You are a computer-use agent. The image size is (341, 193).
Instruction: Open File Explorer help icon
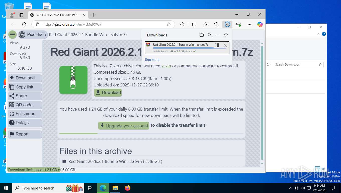(x=324, y=34)
